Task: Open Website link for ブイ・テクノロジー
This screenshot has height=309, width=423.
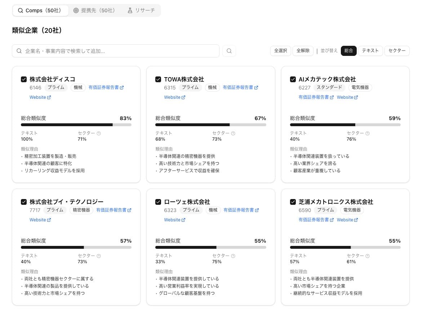Action: click(x=40, y=220)
